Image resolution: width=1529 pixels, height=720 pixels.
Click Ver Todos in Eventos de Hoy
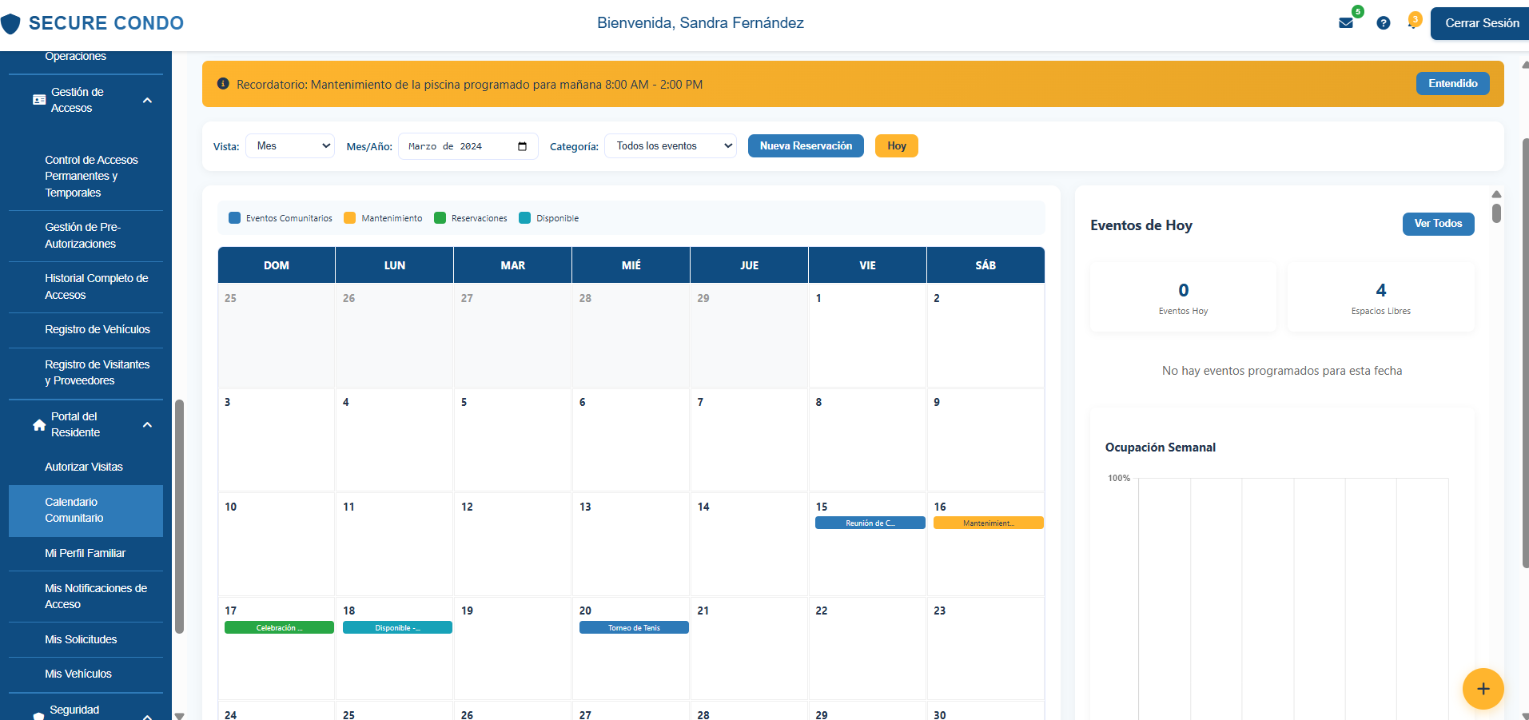(x=1438, y=224)
